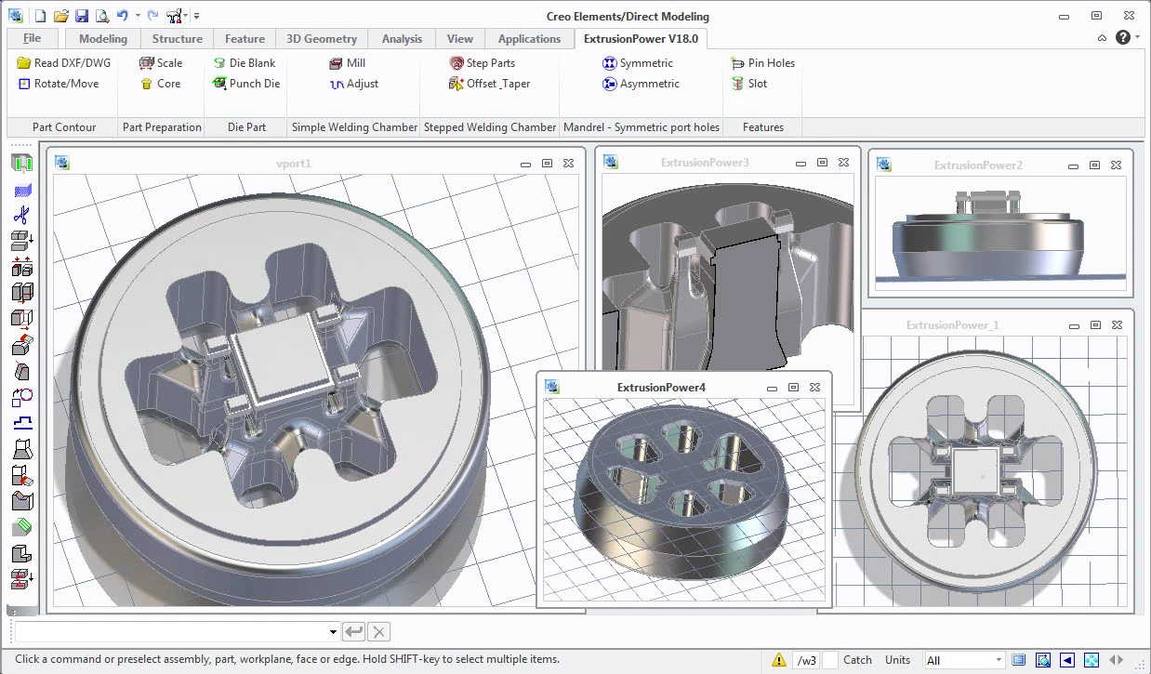This screenshot has width=1151, height=674.
Task: Choose the Asymmetric port holes option
Action: [641, 84]
